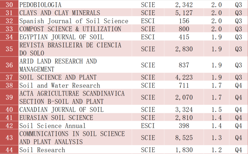Click row number 36 cell
Image resolution: width=248 pixels, height=154 pixels.
(x=9, y=65)
